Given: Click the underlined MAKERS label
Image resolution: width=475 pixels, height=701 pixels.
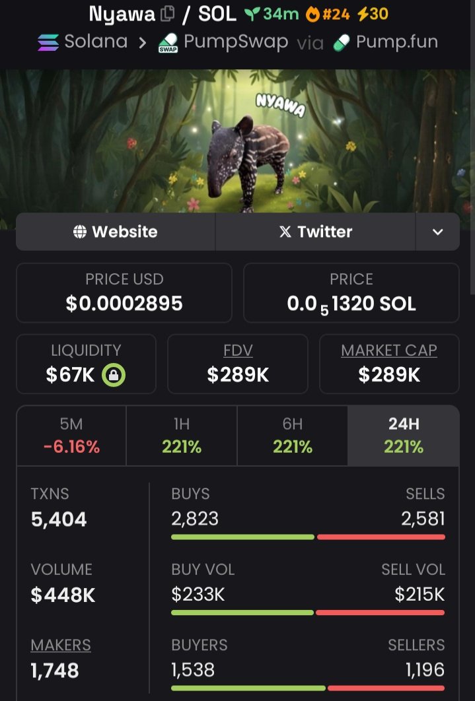Looking at the screenshot, I should 61,645.
